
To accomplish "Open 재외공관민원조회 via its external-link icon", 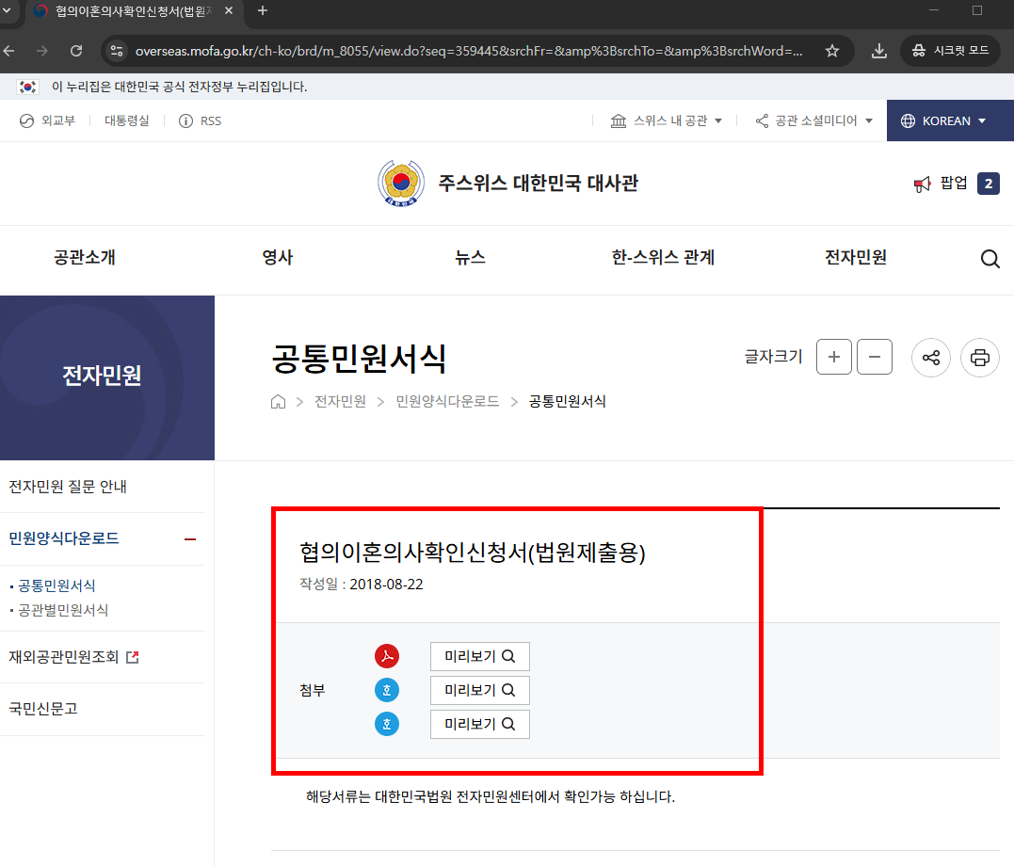I will click(x=133, y=656).
